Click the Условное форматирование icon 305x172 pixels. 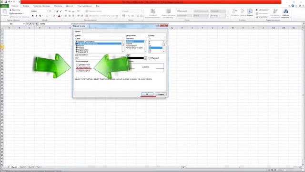point(153,11)
